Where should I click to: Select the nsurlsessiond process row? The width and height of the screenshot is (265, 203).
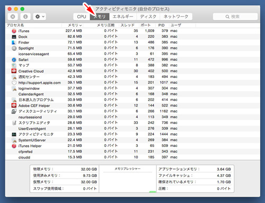click(132, 117)
